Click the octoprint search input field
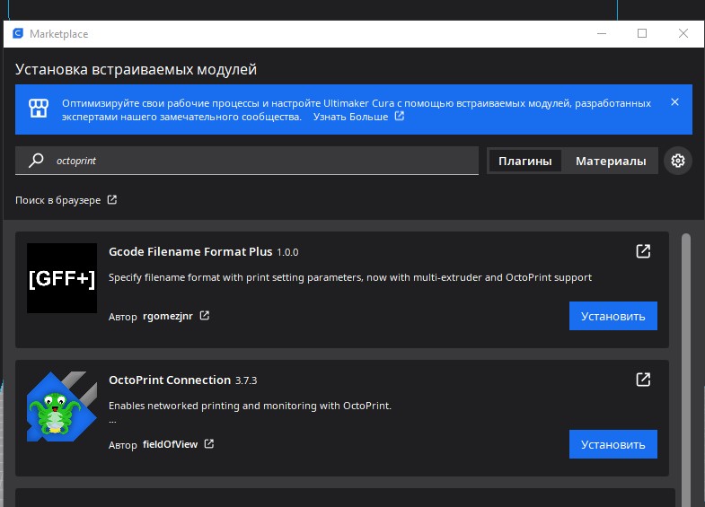Viewport: 705px width, 507px height. tap(260, 162)
